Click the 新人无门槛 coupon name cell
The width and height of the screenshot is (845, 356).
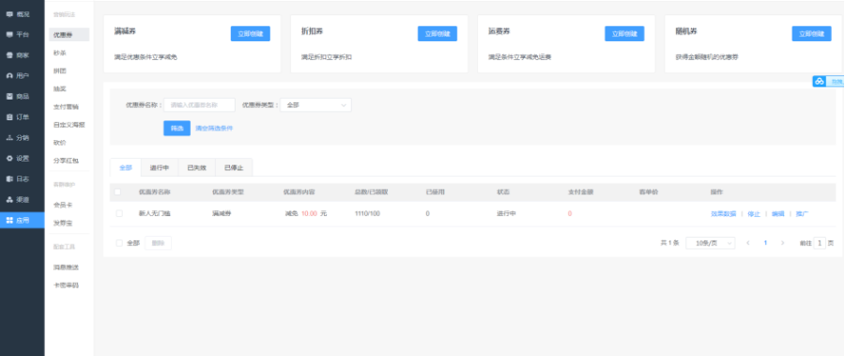click(x=155, y=213)
